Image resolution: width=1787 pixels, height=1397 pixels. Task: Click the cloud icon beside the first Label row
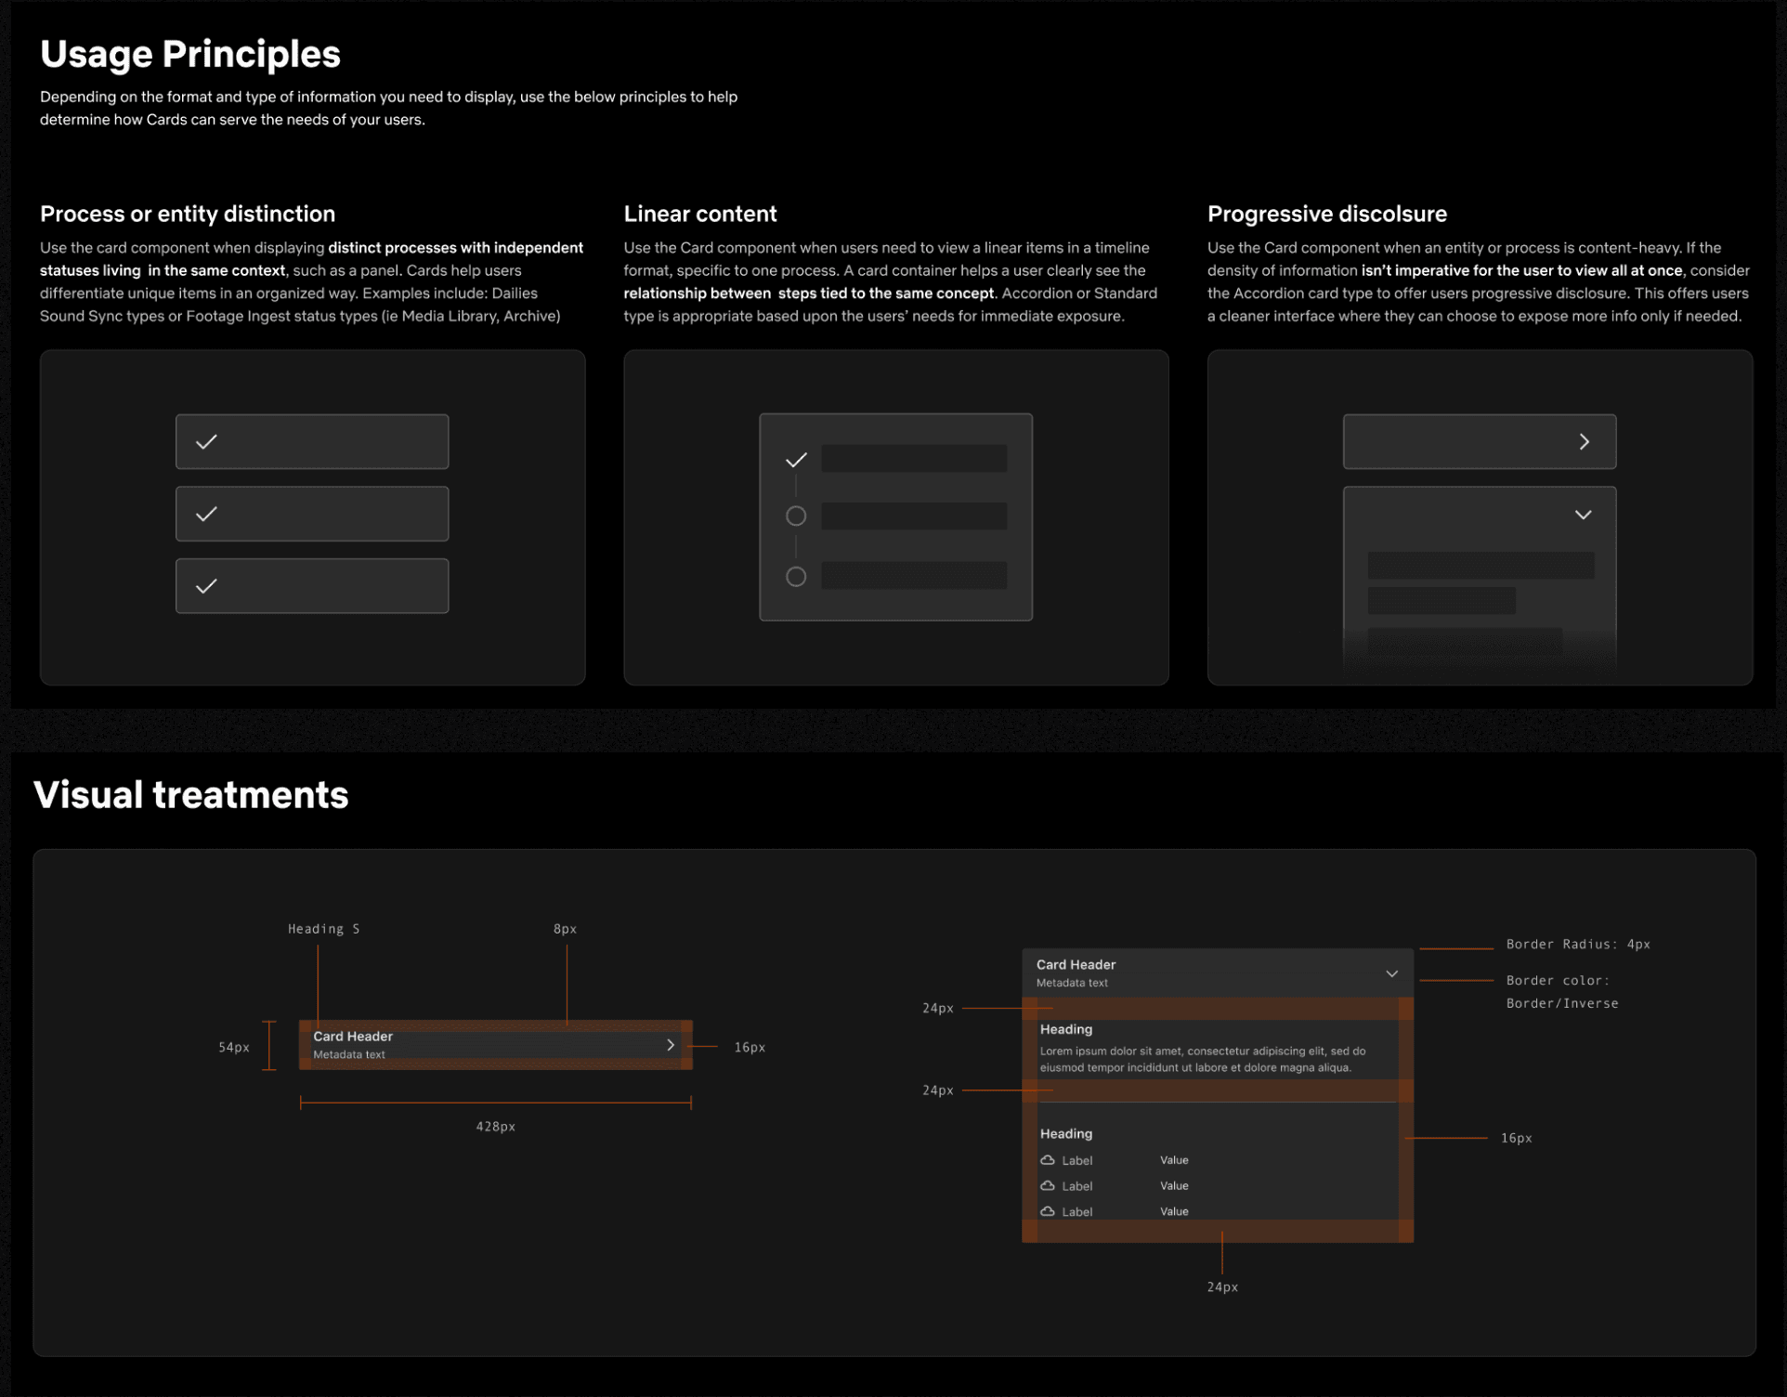tap(1048, 1160)
